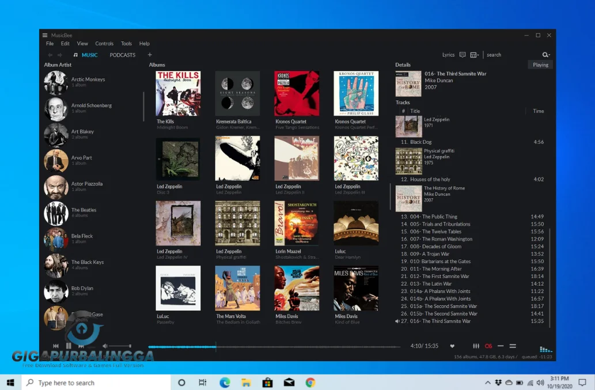Toggle the Playing panel button
The height and width of the screenshot is (390, 595).
(x=540, y=65)
